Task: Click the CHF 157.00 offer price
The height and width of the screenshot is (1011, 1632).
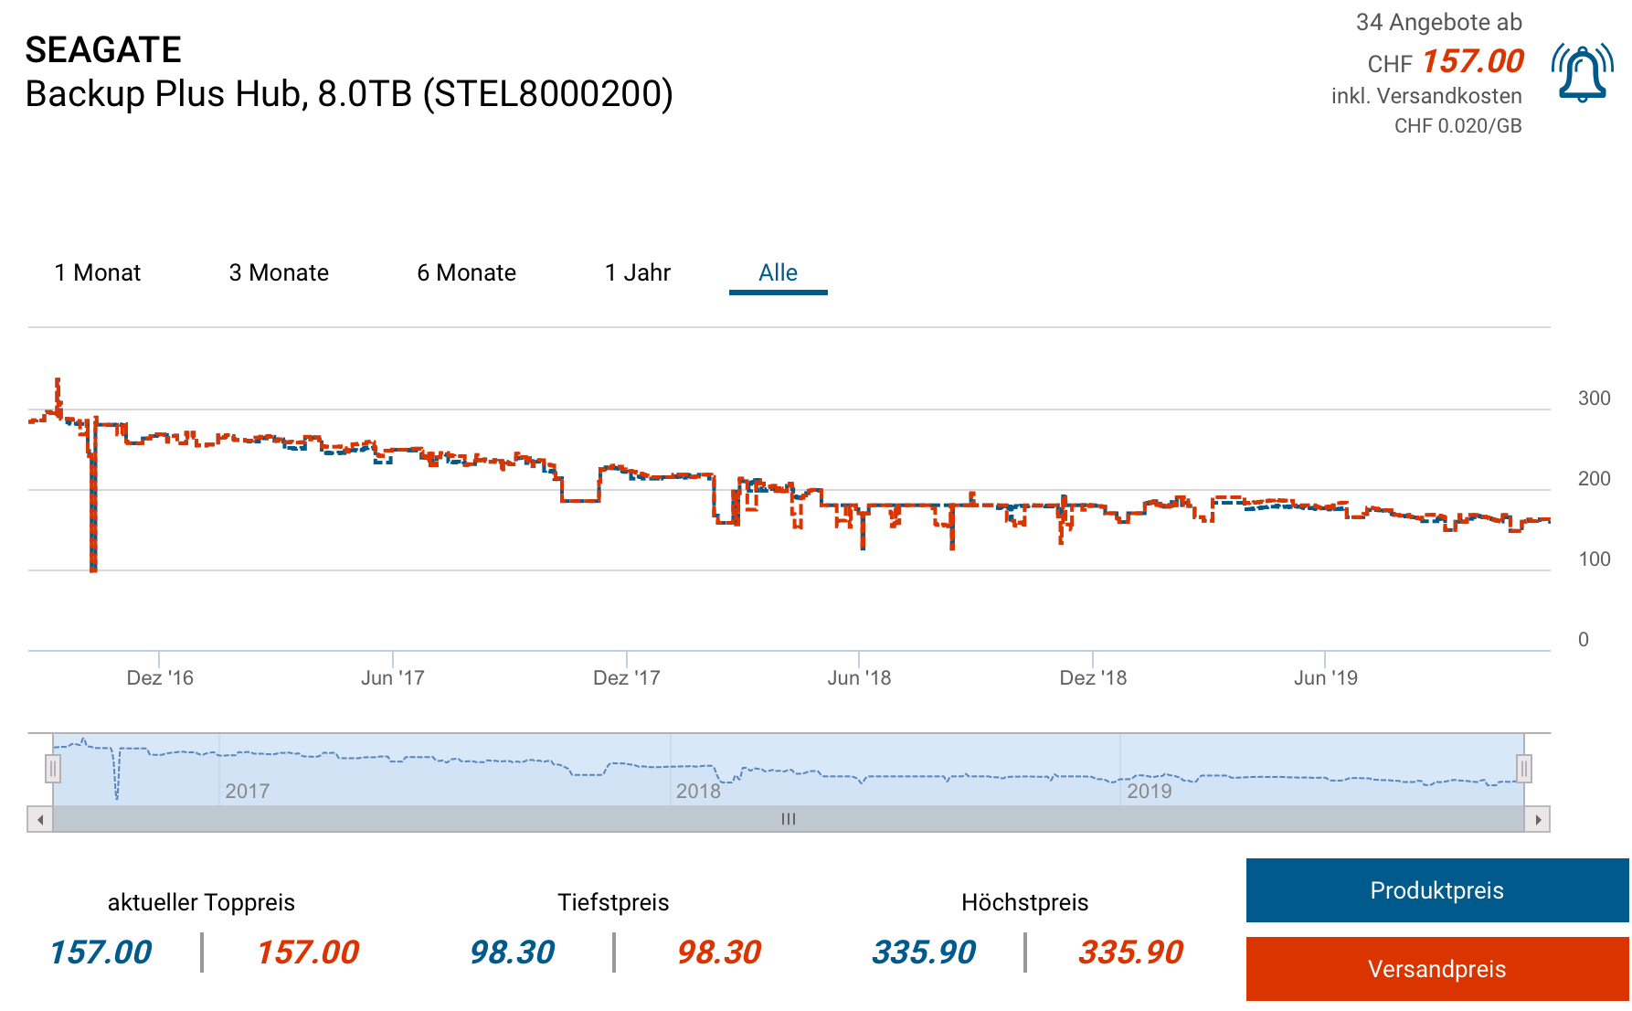Action: (x=1472, y=62)
